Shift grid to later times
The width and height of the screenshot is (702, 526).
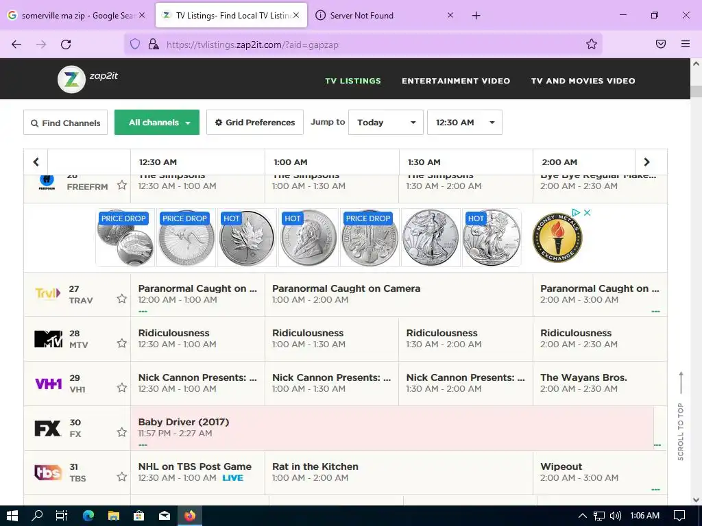pyautogui.click(x=646, y=162)
